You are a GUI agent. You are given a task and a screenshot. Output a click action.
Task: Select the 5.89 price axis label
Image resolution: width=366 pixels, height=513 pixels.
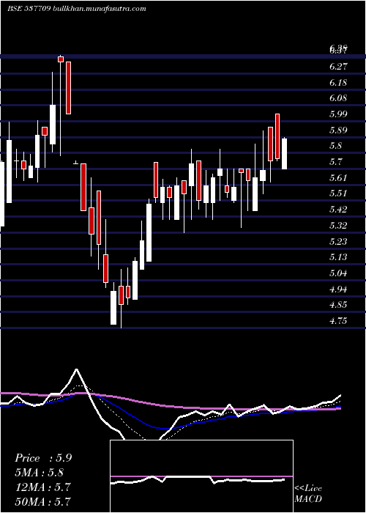(338, 130)
